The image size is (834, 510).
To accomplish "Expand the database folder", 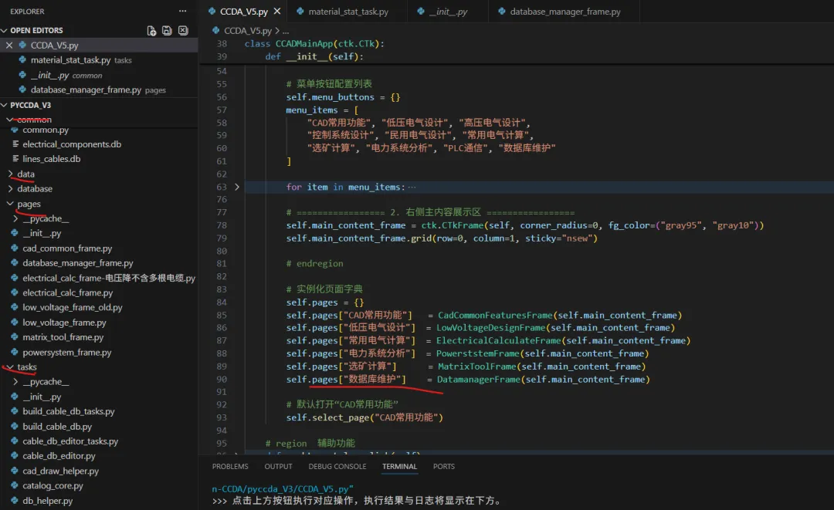I will point(10,188).
